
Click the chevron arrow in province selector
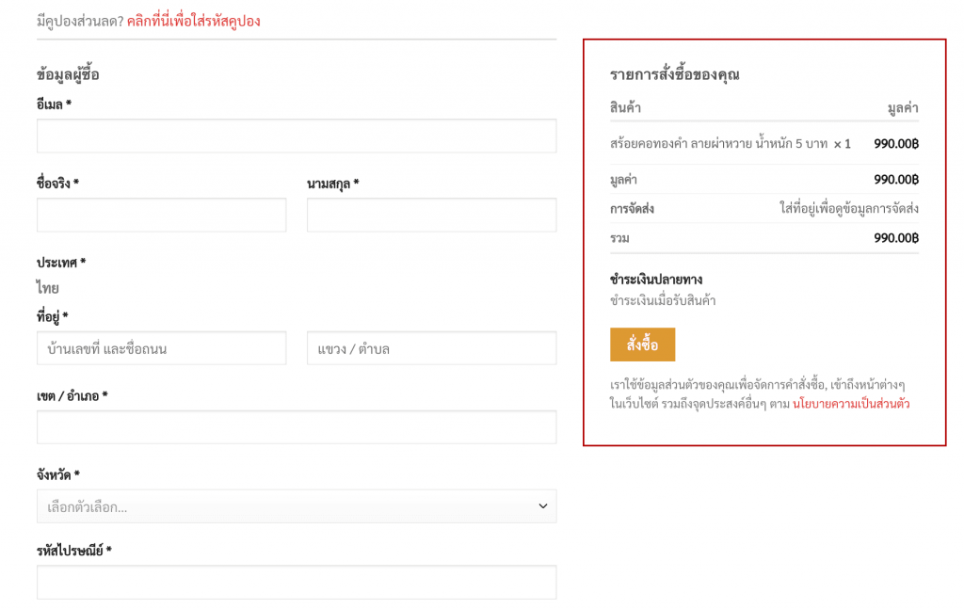pos(542,506)
